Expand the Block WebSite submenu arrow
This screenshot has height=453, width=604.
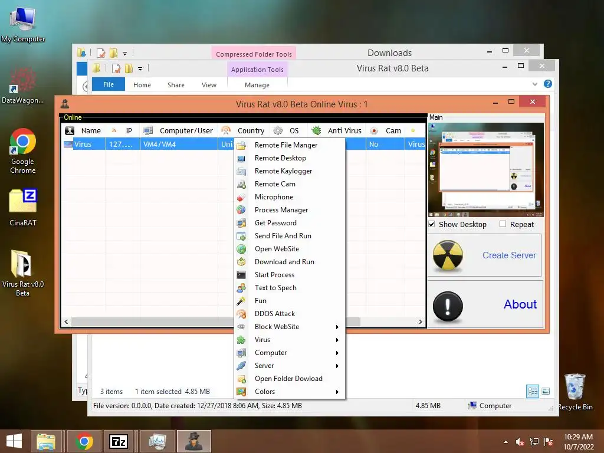[337, 327]
